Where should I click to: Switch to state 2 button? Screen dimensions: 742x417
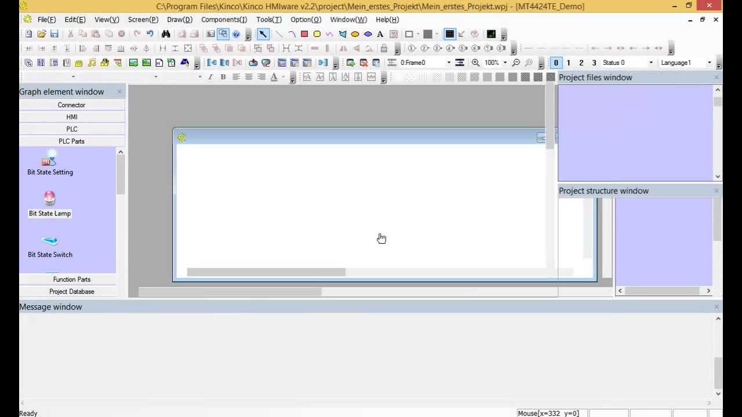[581, 63]
